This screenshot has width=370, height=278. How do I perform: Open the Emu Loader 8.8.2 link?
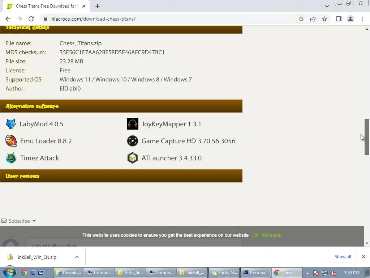(46, 141)
